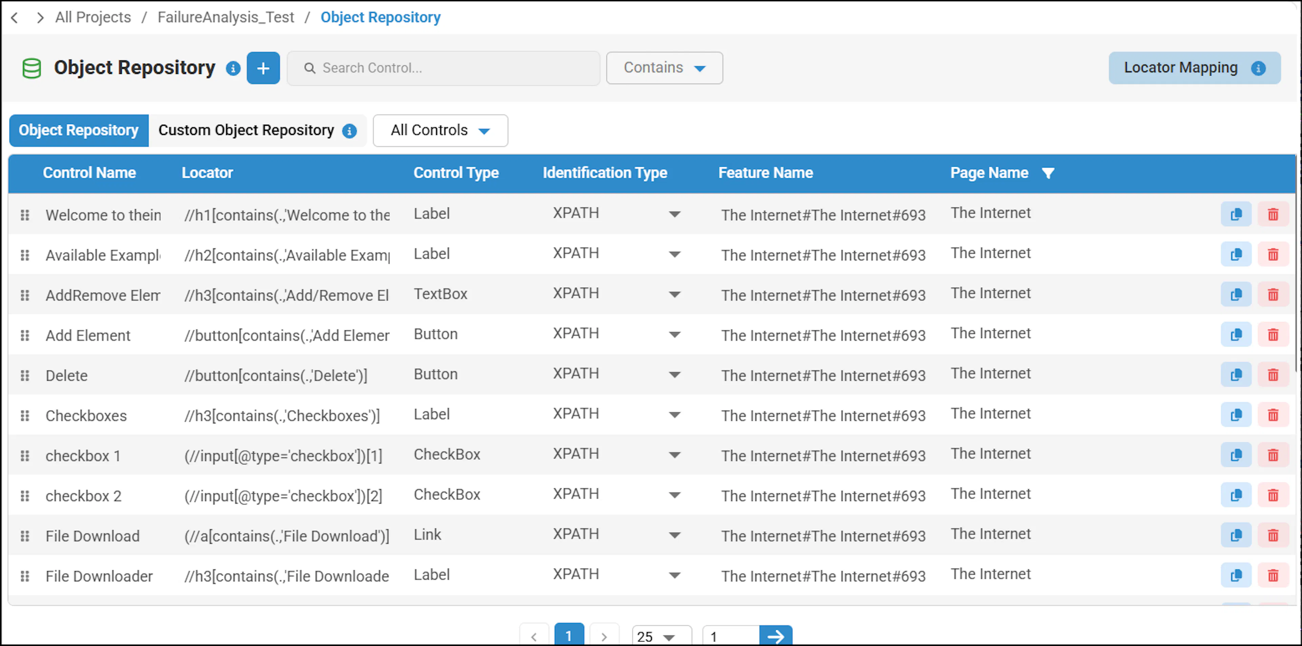Click the go-to-page arrow button
The height and width of the screenshot is (646, 1302).
(775, 635)
